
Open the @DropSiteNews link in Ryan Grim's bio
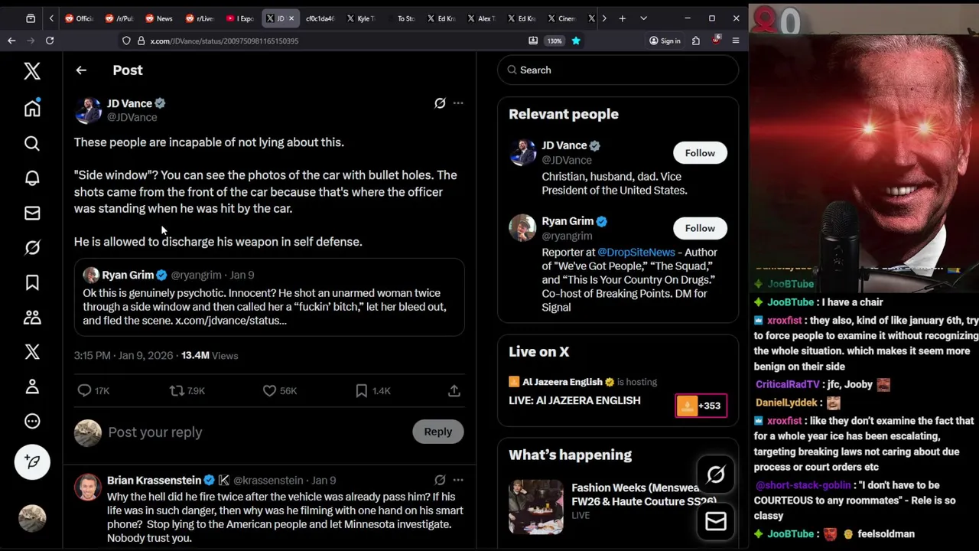click(x=636, y=252)
